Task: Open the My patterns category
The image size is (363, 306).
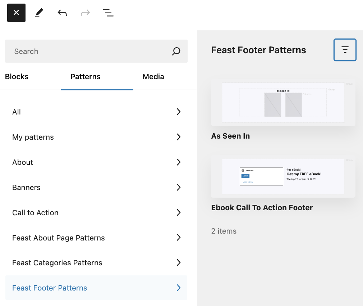Action: pyautogui.click(x=96, y=137)
